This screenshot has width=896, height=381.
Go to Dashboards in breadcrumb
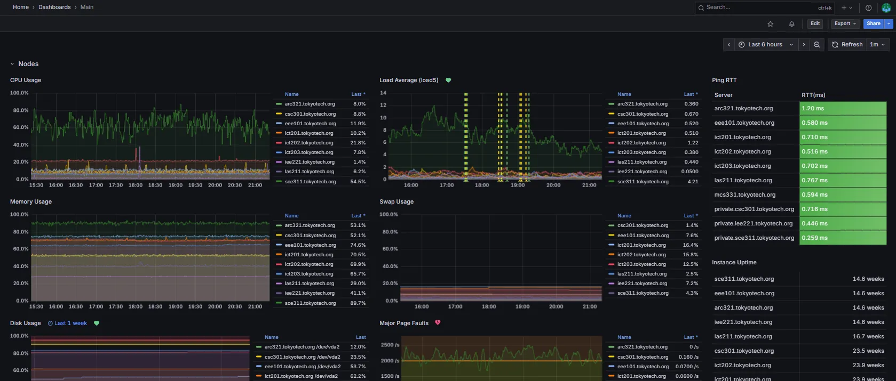pos(54,7)
